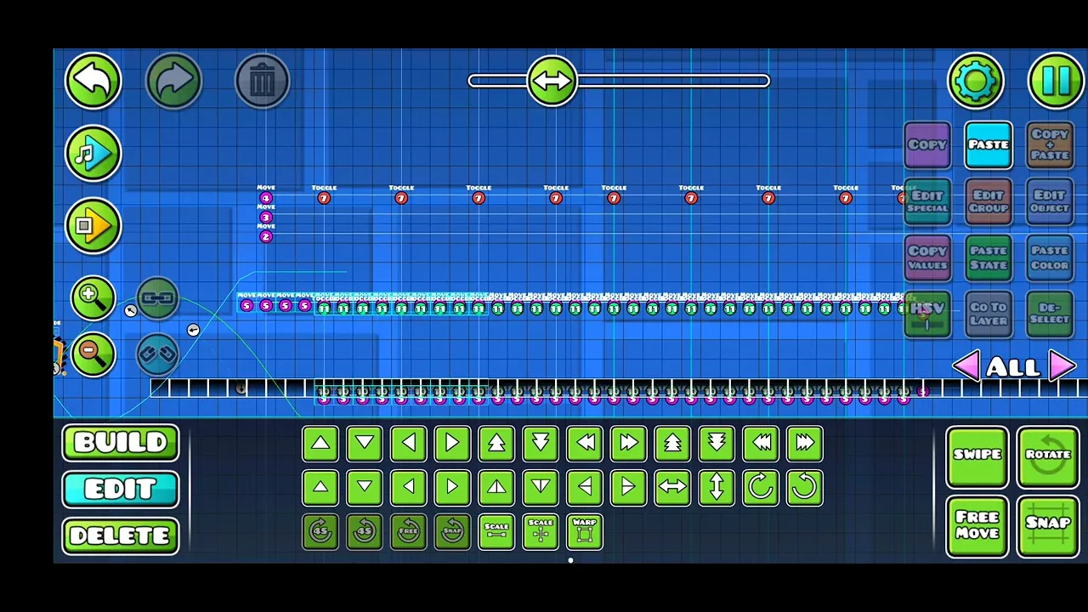Click the highlighted Paste button
This screenshot has width=1088, height=612.
989,144
